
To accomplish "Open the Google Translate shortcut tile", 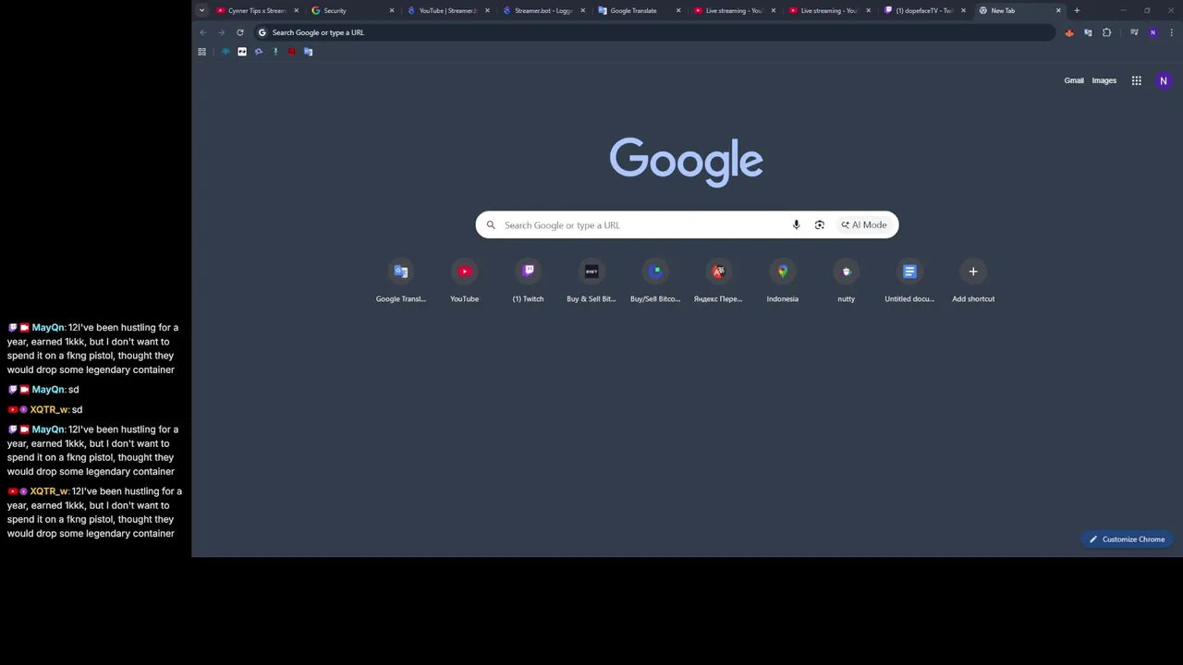I will [x=400, y=281].
